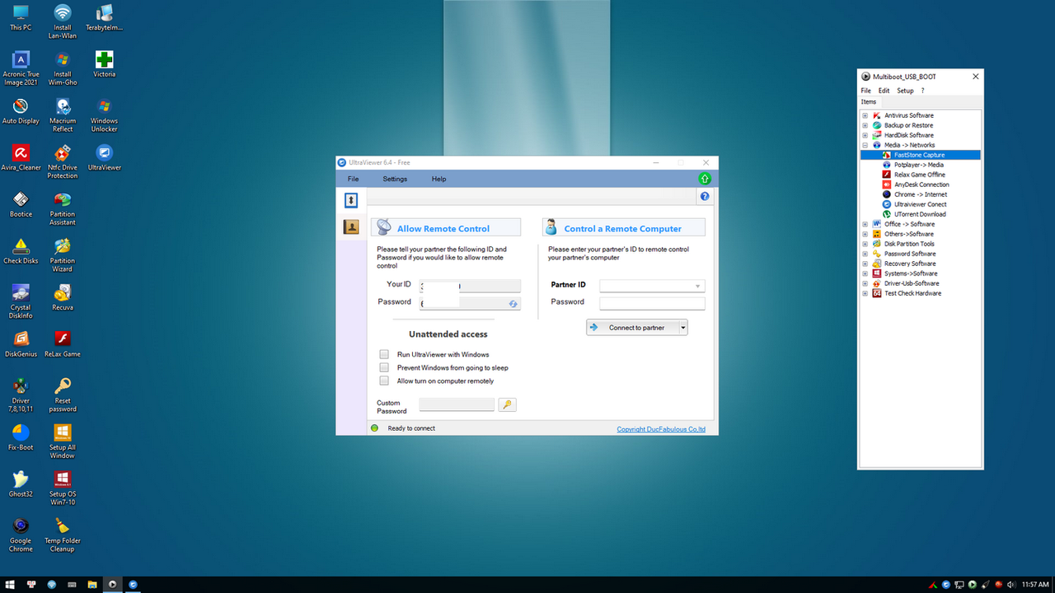Refresh the UltraViewer password
The width and height of the screenshot is (1055, 593).
[513, 304]
